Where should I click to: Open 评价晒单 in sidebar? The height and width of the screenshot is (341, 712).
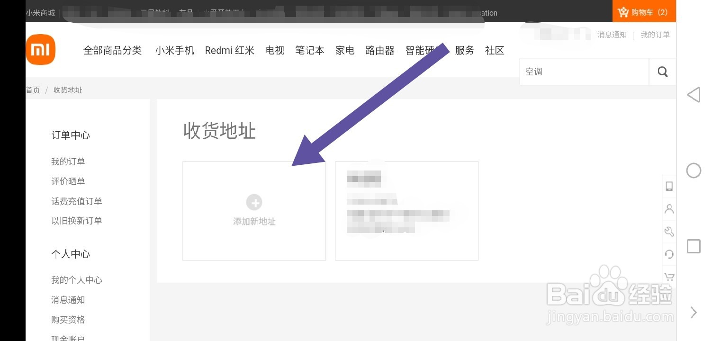click(68, 181)
